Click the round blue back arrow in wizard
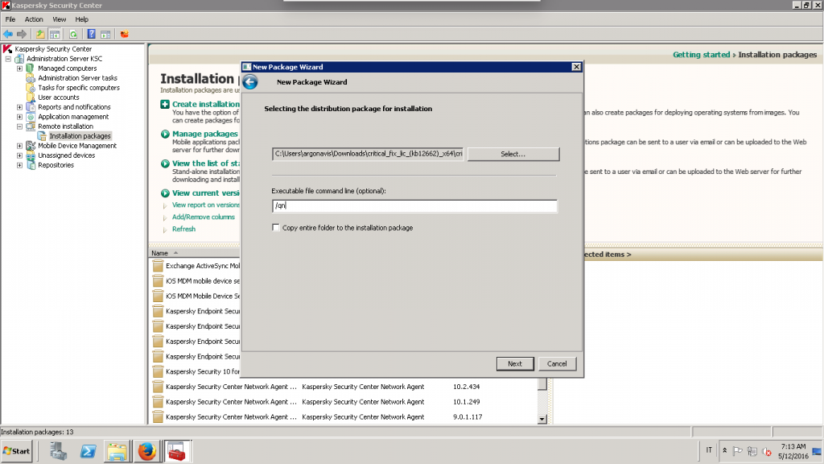 pyautogui.click(x=250, y=82)
